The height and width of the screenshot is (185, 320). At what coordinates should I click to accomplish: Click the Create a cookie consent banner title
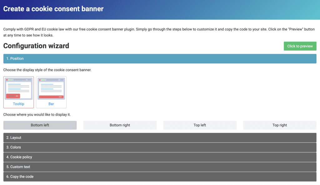53,9
